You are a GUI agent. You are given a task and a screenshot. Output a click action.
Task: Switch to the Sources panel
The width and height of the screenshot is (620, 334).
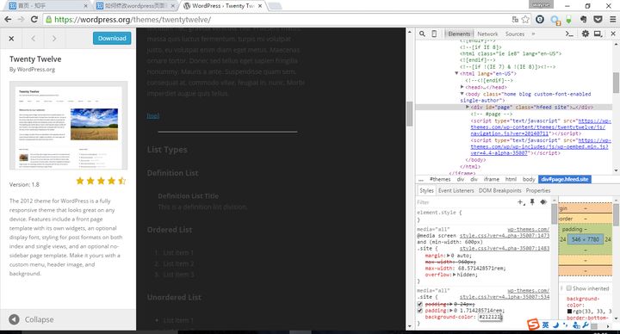515,34
